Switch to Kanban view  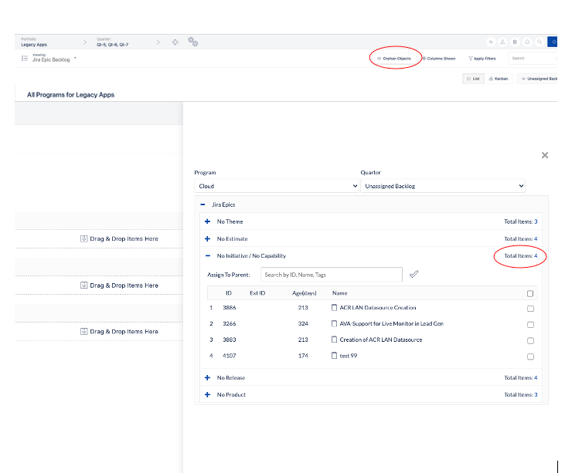499,79
